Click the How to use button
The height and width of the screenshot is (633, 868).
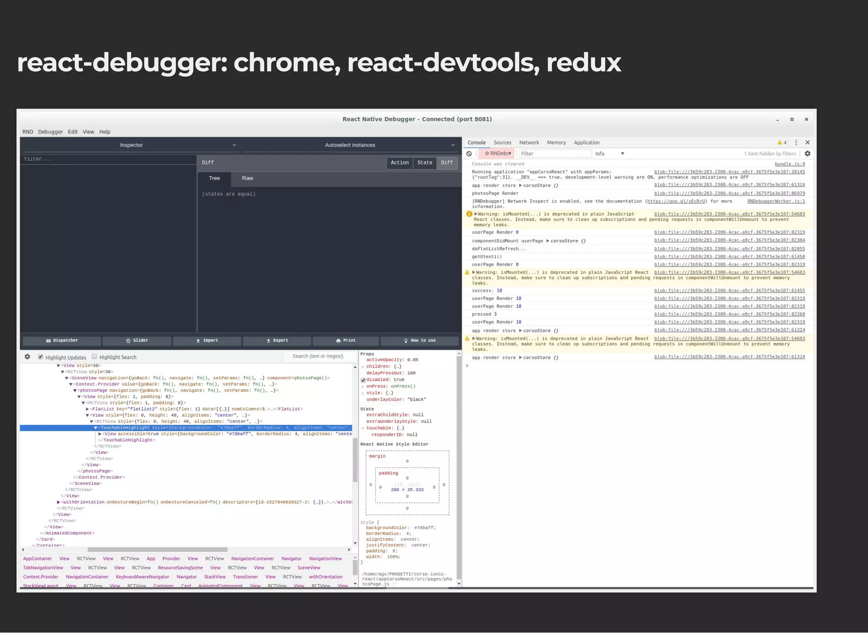click(420, 340)
